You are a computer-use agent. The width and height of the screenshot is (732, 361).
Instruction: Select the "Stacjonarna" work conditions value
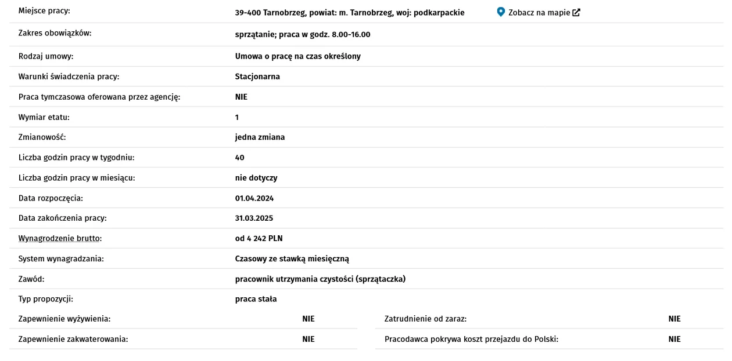point(257,76)
